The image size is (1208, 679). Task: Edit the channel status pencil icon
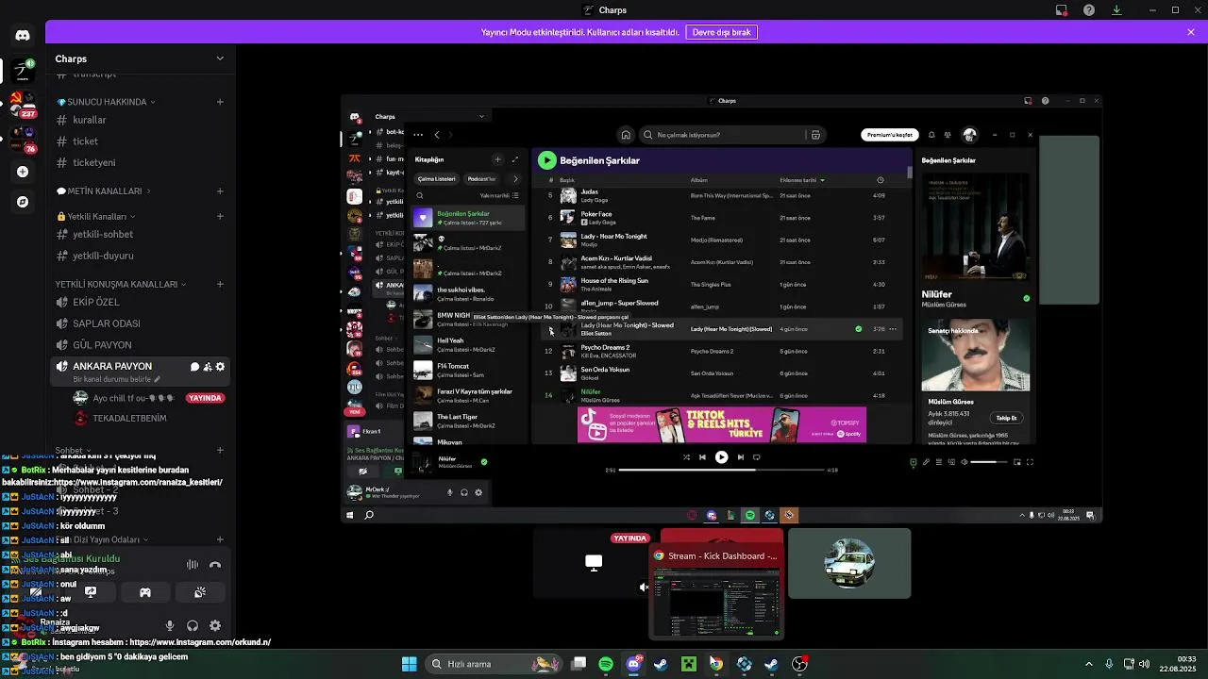[x=158, y=379]
